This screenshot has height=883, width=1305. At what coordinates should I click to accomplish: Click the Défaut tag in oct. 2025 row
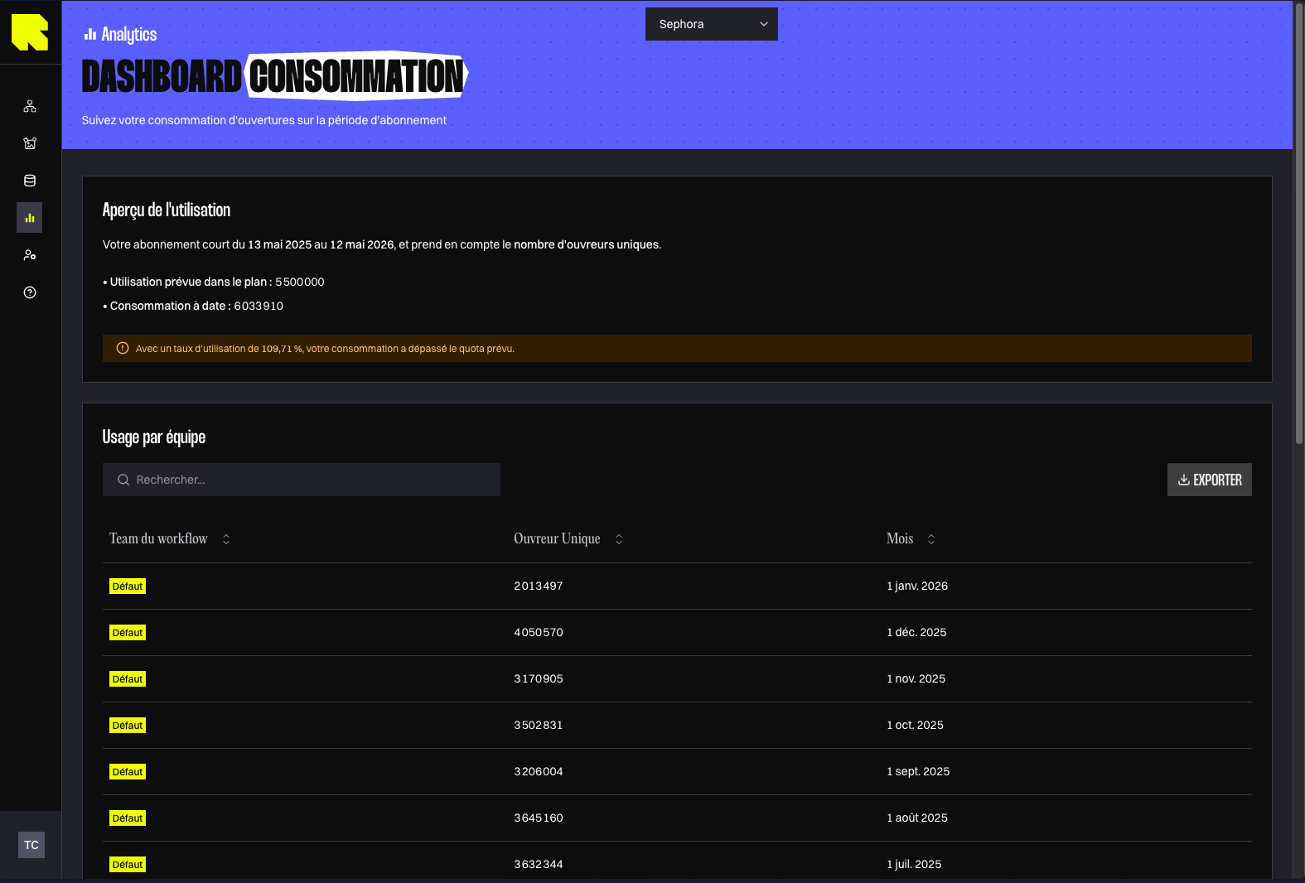tap(128, 726)
